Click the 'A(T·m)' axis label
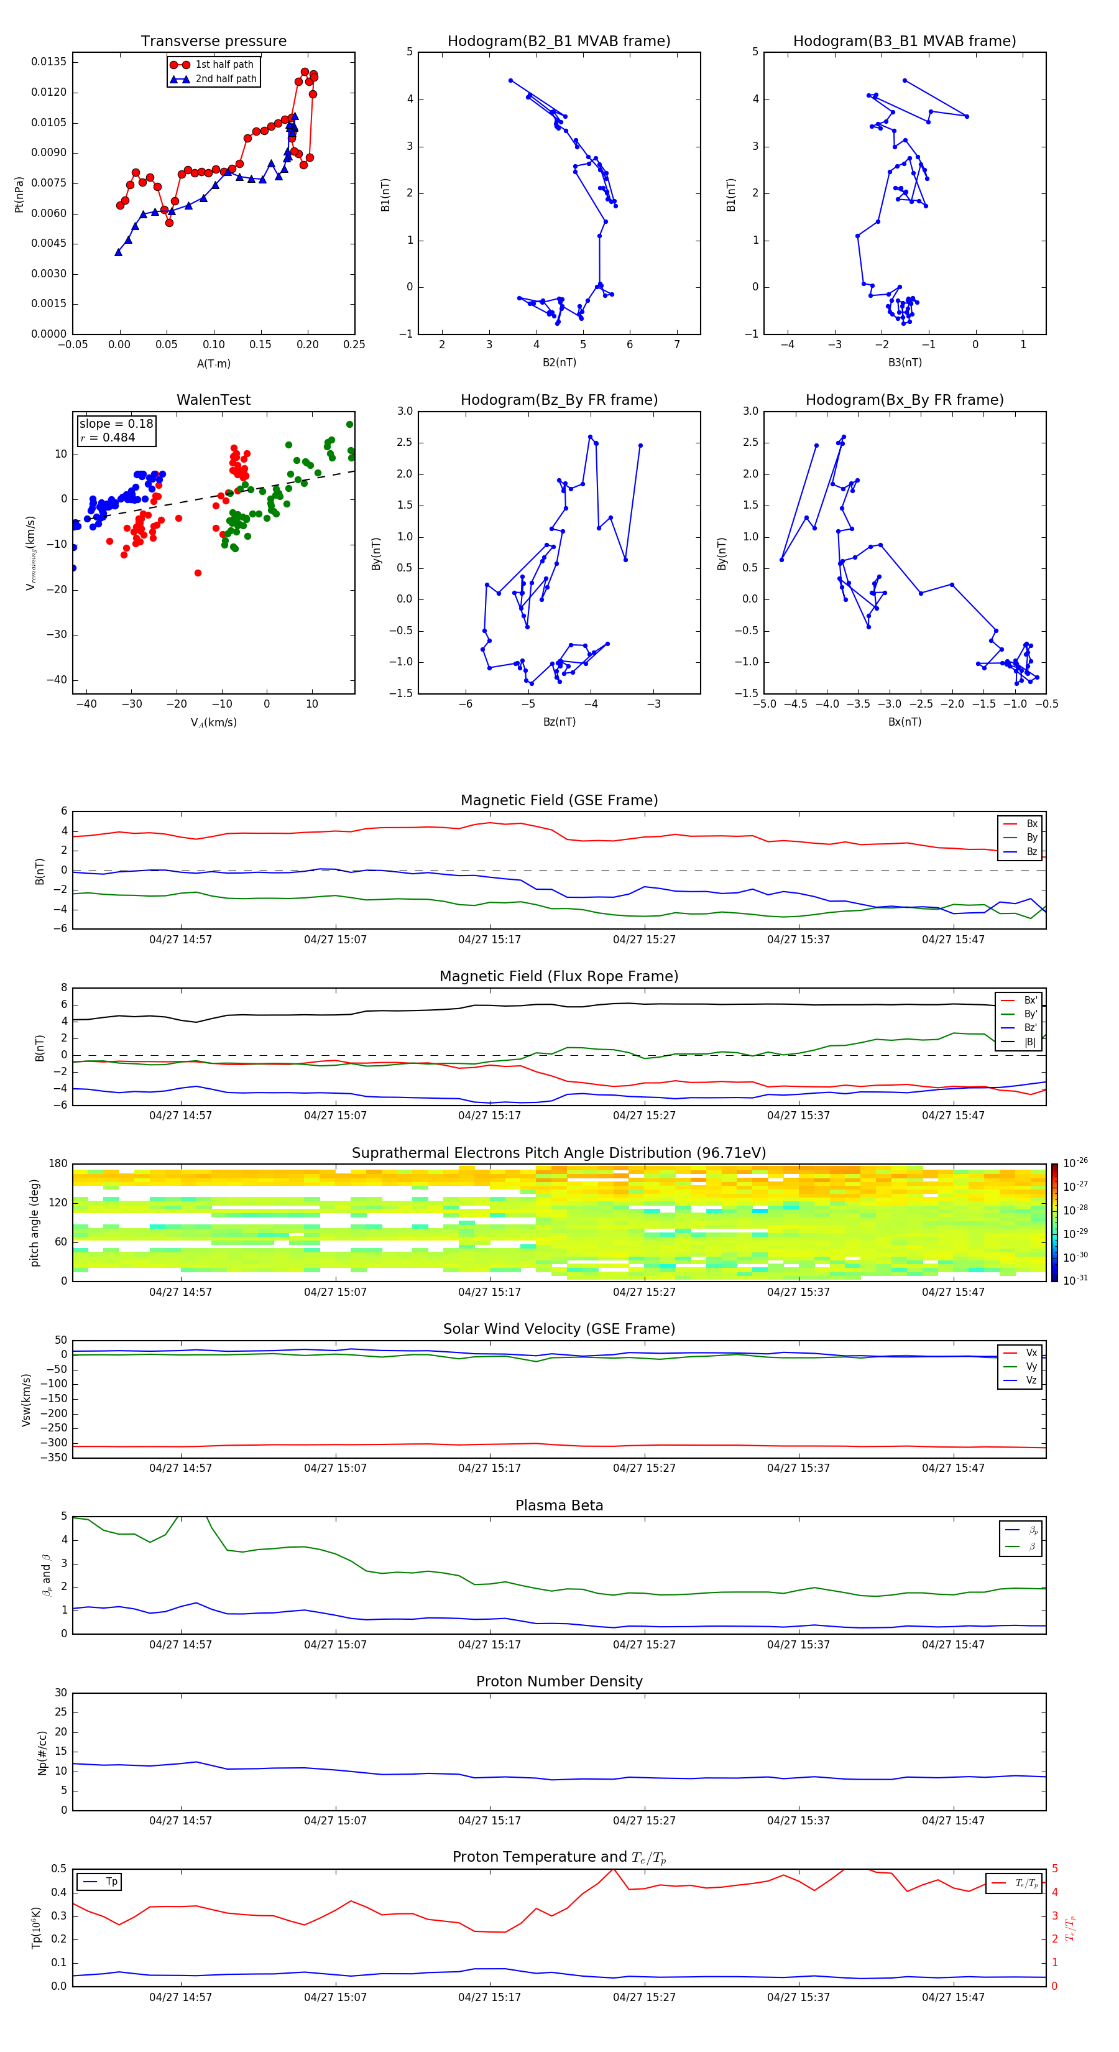This screenshot has width=1119, height=2052. tap(213, 364)
